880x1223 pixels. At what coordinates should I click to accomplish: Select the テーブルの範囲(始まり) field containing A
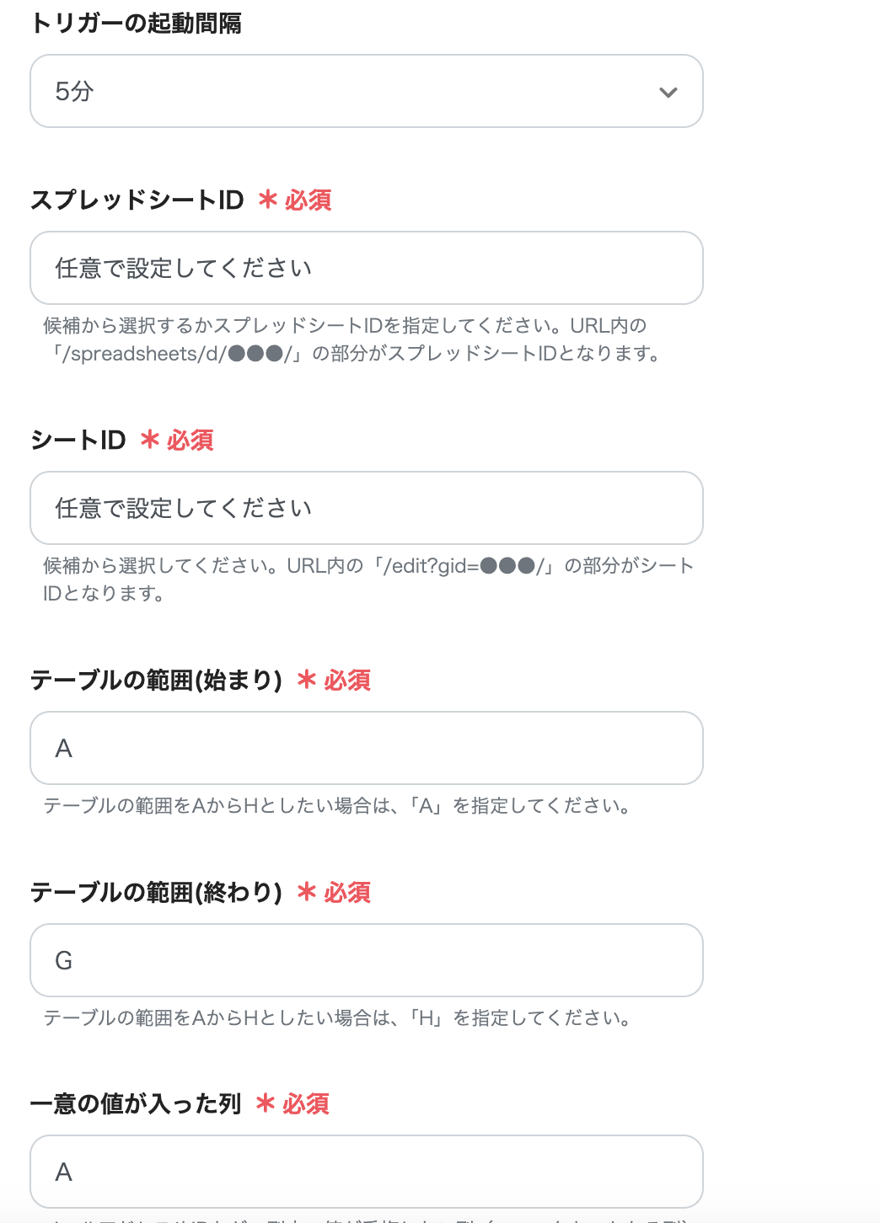coord(367,748)
